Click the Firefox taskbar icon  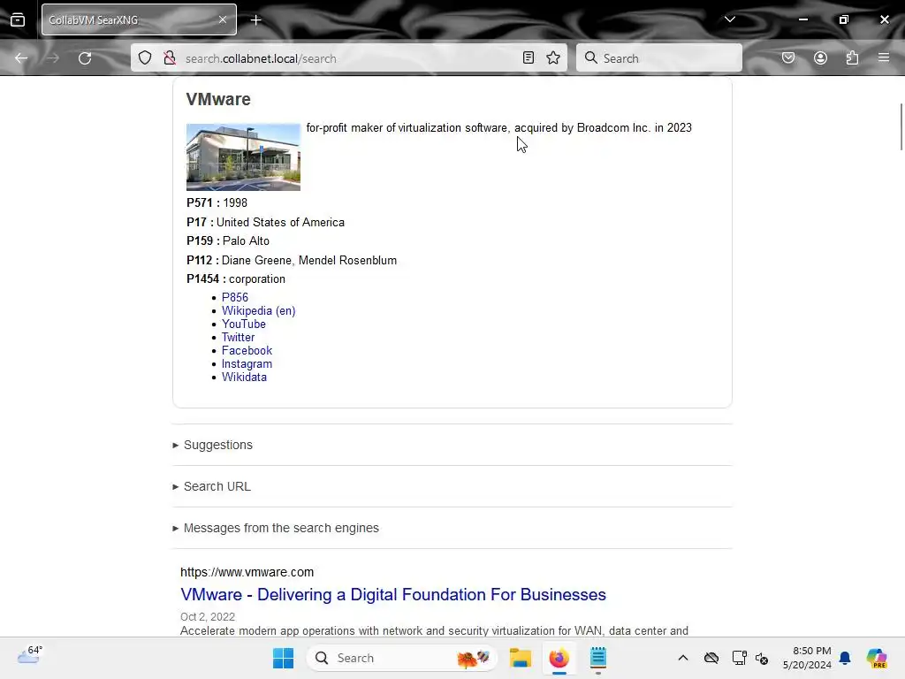point(559,658)
